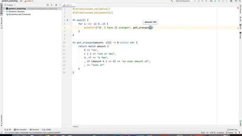242x136 pixels.
Task: Click the UTF-8 encoding indicator
Action: 213,133
